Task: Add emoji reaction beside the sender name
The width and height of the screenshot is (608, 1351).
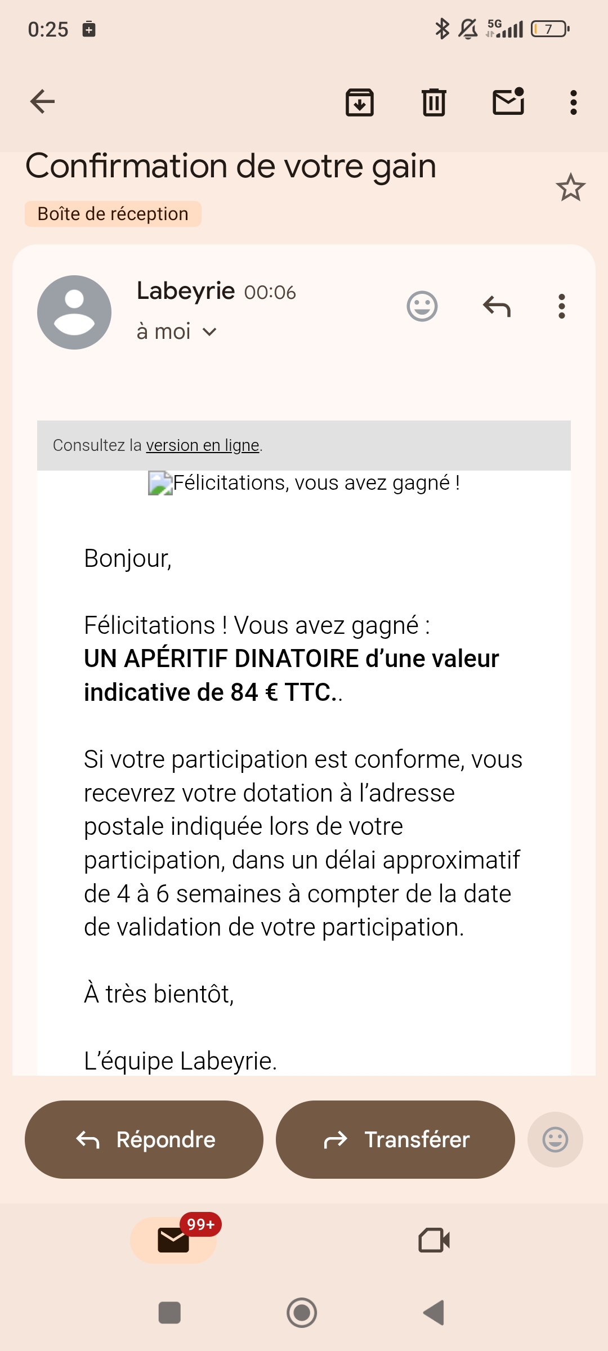Action: point(422,307)
